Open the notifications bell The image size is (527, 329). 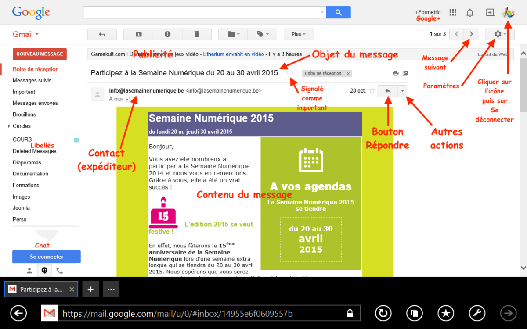click(470, 13)
